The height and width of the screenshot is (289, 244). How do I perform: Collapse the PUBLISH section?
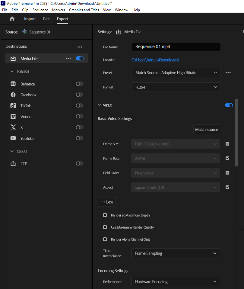tap(12, 72)
